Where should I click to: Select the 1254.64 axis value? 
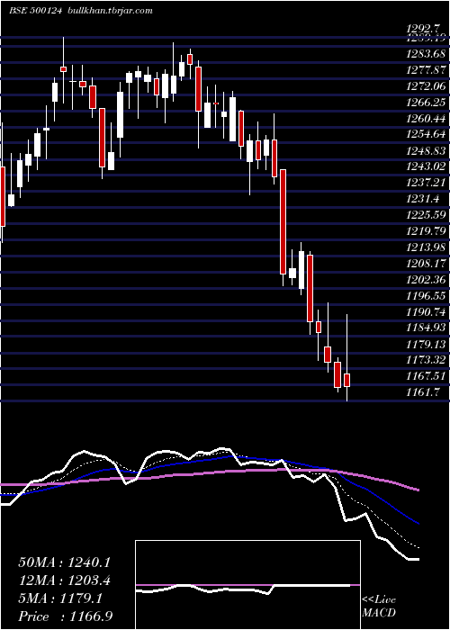[x=427, y=134]
